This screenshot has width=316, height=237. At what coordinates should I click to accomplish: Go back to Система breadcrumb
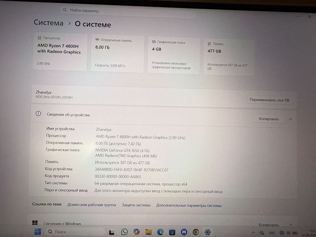(48, 23)
